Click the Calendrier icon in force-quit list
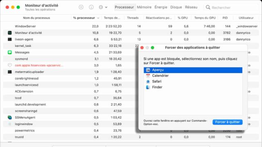262x147 pixels. coord(148,76)
